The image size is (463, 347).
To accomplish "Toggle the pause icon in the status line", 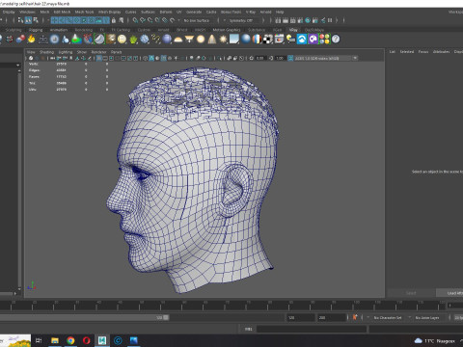I will coord(330,20).
